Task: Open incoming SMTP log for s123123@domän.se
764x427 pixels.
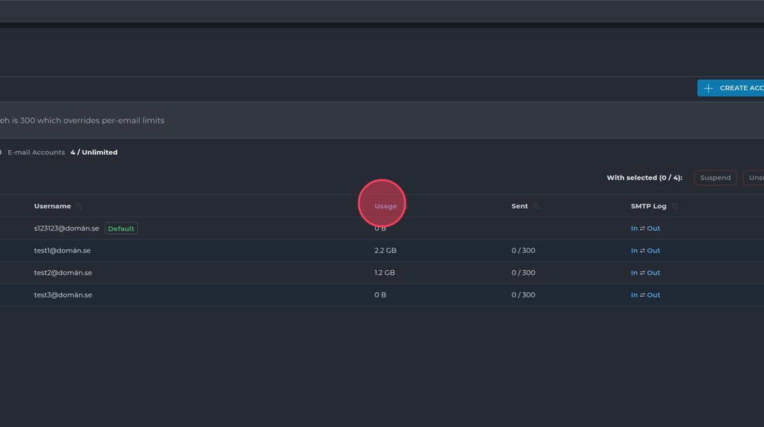Action: point(634,229)
